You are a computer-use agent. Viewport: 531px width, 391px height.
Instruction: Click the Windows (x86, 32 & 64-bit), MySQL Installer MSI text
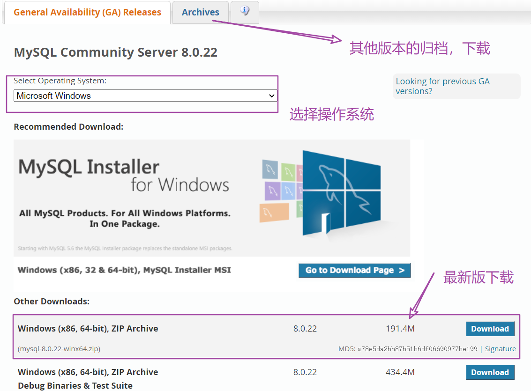tap(124, 270)
